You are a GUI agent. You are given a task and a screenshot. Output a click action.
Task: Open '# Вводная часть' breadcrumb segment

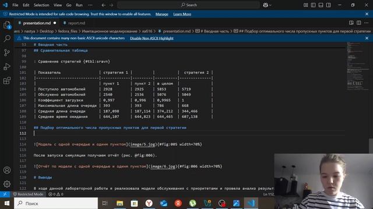(x=215, y=31)
